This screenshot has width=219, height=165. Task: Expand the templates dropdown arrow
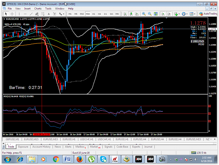pos(194,14)
